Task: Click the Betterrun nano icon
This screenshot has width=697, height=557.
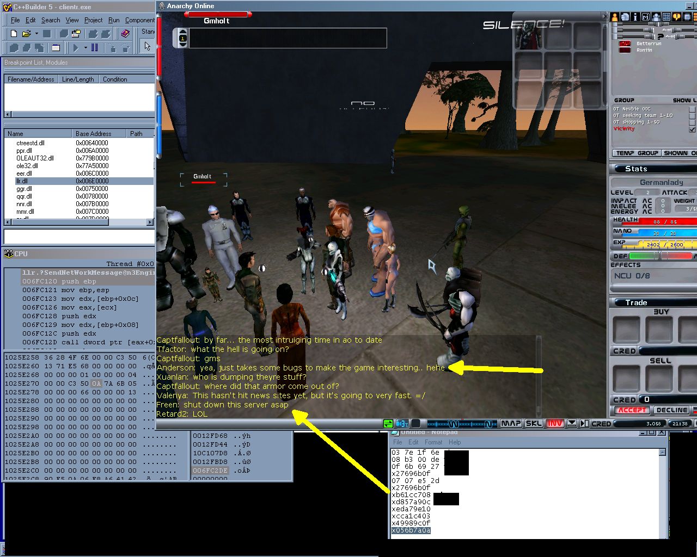Action: pyautogui.click(x=625, y=44)
